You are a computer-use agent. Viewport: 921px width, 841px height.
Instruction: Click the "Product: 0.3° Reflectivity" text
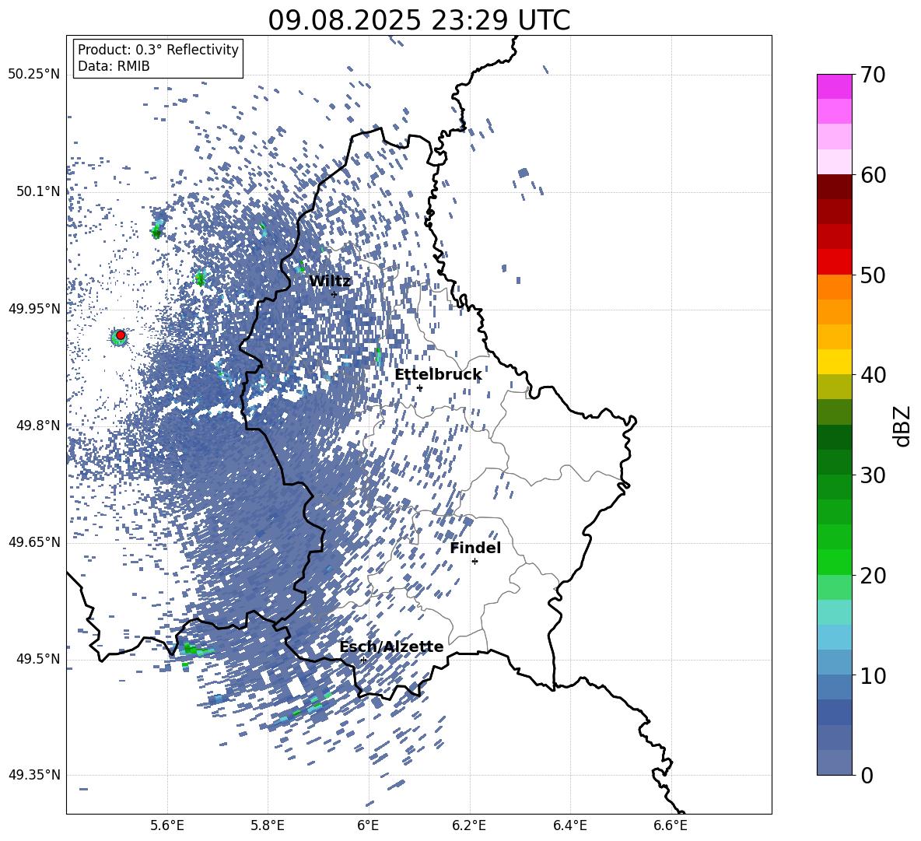pos(158,49)
